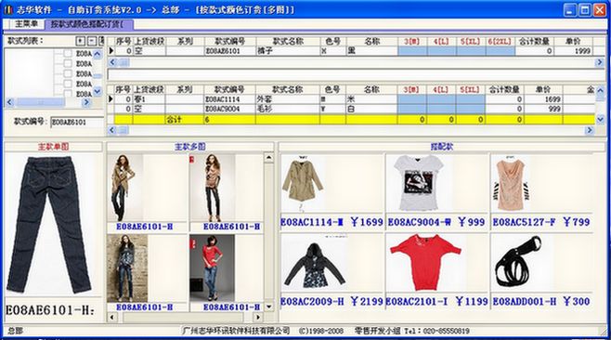This screenshot has width=611, height=340.
Task: Click the right scroll arrow of the top order grid
Action: coord(599,62)
